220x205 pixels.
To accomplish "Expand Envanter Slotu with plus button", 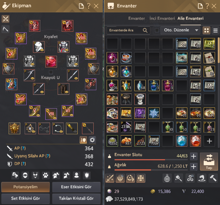I will point(194,156).
